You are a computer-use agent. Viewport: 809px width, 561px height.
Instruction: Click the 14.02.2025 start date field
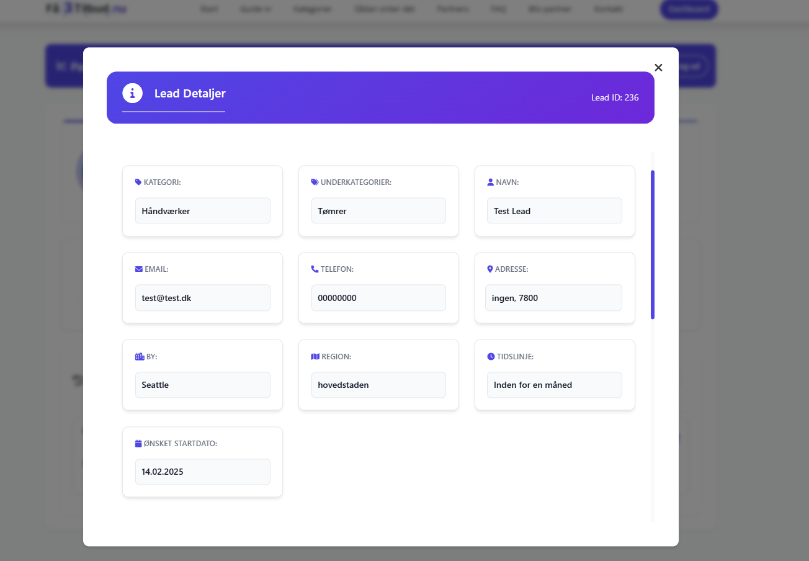click(x=202, y=472)
